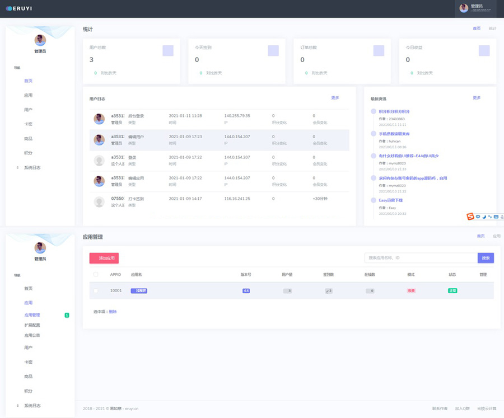
Task: Click 更多 link in 用户日志 panel
Action: pyautogui.click(x=335, y=98)
